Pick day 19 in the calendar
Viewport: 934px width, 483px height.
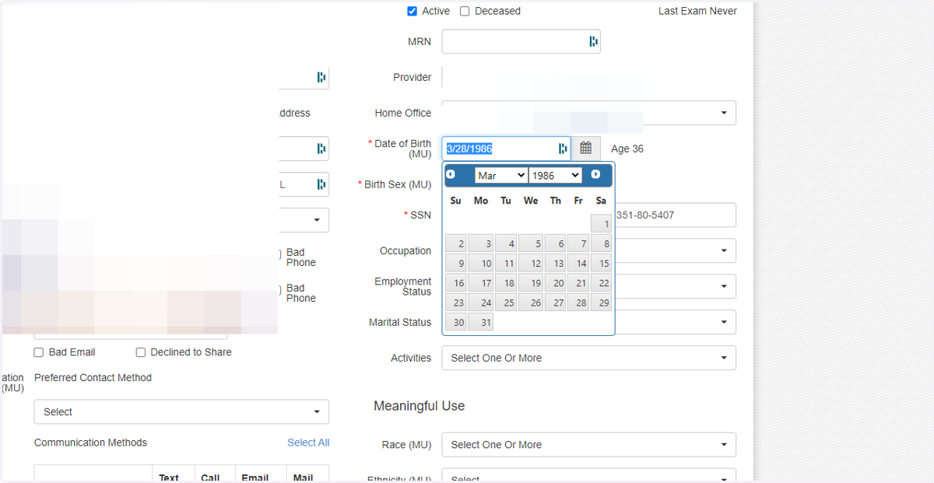click(x=531, y=283)
